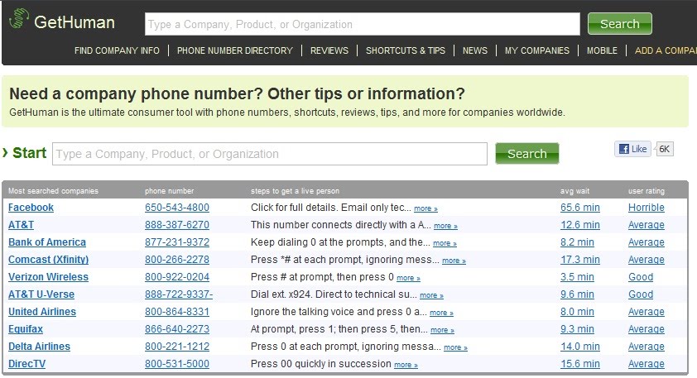Image resolution: width=697 pixels, height=378 pixels.
Task: Click phone number 800-531-5000
Action: [x=177, y=364]
